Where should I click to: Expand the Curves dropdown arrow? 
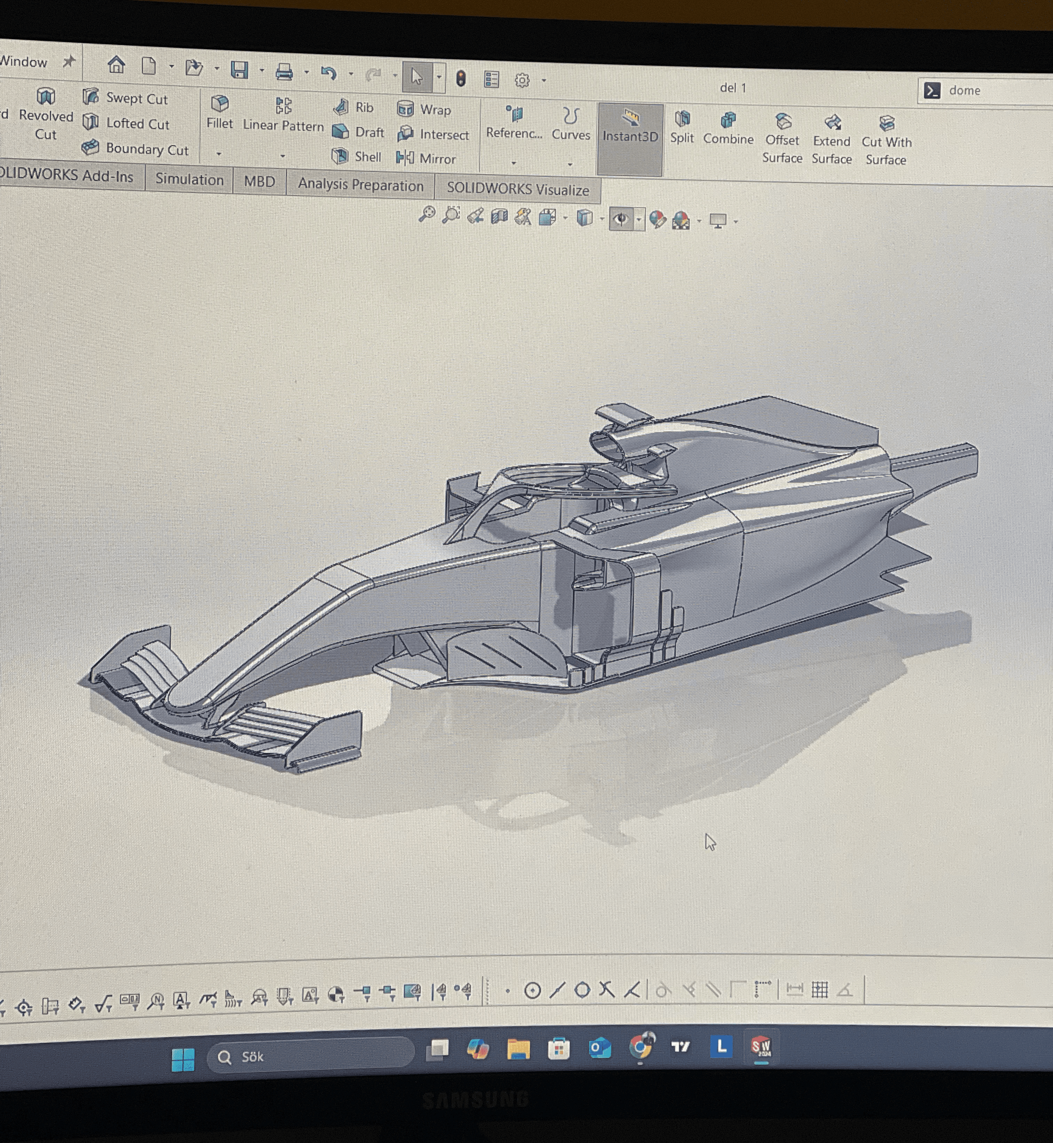click(x=570, y=165)
